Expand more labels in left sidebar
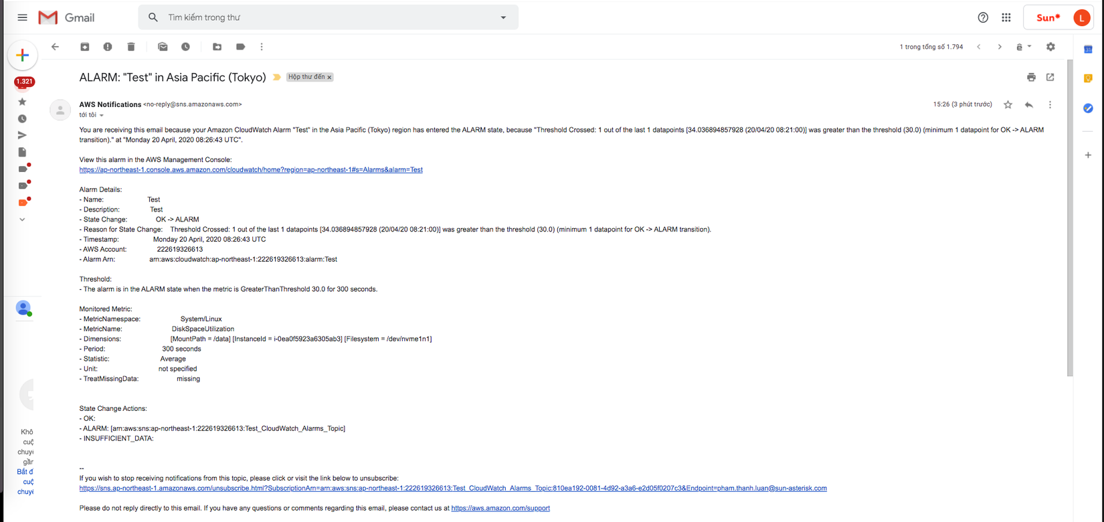 pyautogui.click(x=22, y=220)
